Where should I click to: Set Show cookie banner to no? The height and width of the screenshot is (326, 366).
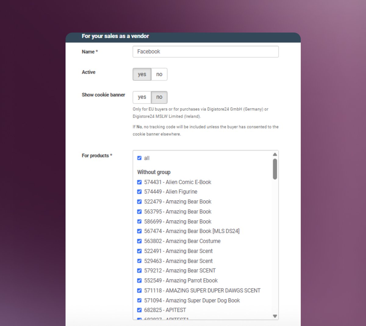159,97
